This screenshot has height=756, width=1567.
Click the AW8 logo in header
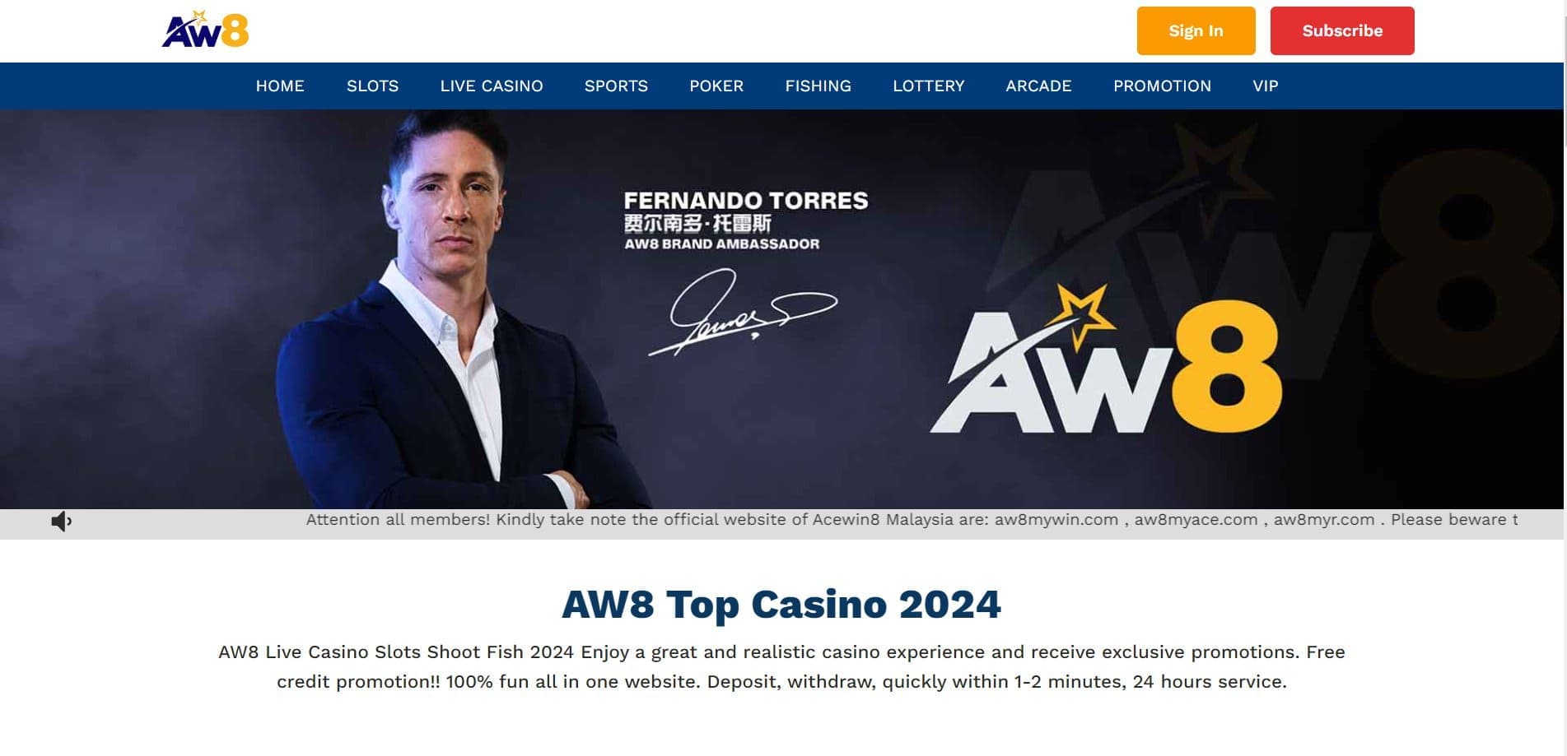coord(205,30)
